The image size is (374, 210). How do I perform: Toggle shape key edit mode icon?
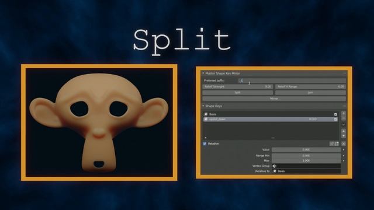click(x=337, y=143)
